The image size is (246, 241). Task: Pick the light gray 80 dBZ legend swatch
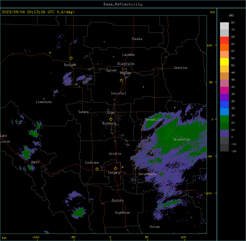coord(224,26)
